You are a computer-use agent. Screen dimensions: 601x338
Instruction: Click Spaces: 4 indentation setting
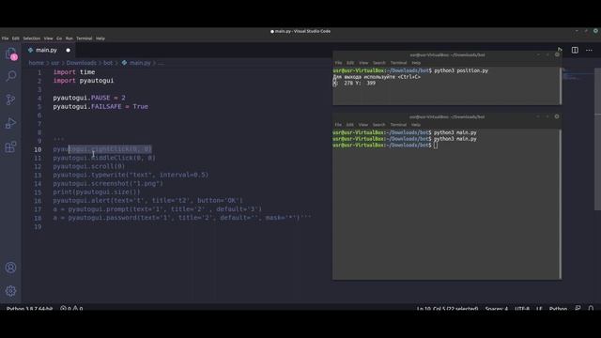[x=497, y=309]
